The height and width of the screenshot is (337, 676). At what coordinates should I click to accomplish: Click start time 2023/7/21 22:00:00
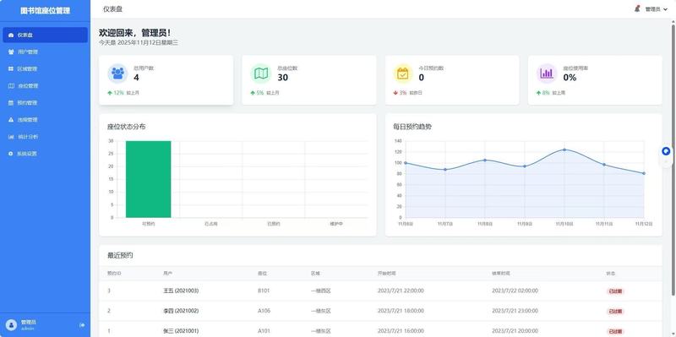pyautogui.click(x=401, y=291)
